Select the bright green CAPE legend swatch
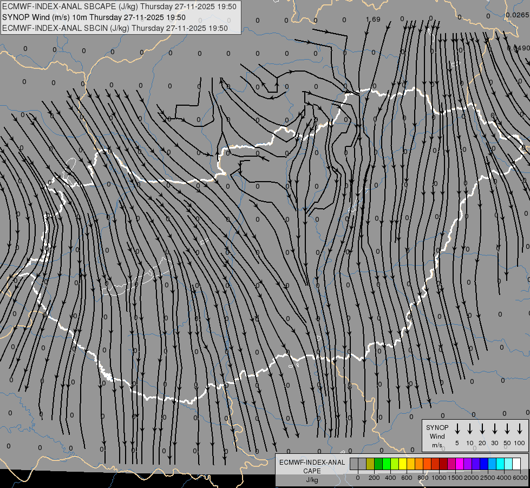530x488 pixels. coord(387,464)
